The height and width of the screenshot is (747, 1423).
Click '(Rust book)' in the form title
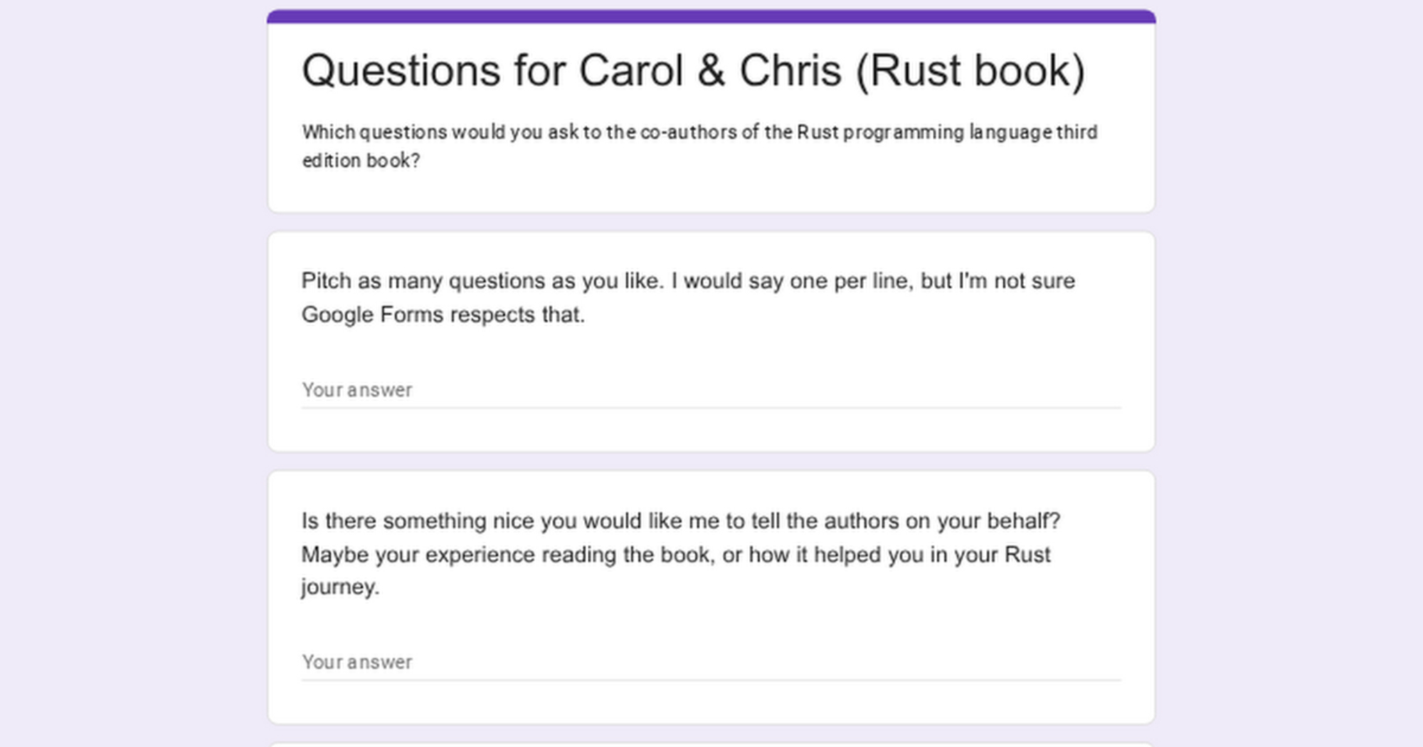pyautogui.click(x=970, y=70)
